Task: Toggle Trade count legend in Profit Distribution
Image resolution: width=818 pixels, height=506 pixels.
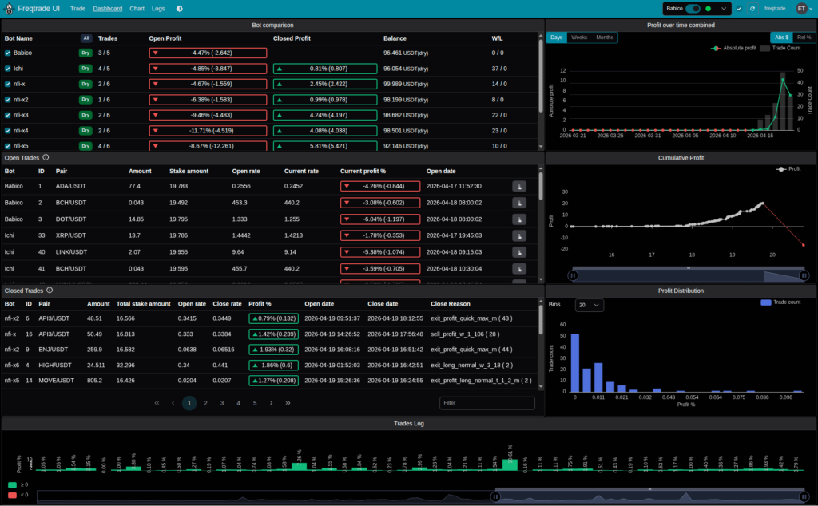Action: coord(781,302)
